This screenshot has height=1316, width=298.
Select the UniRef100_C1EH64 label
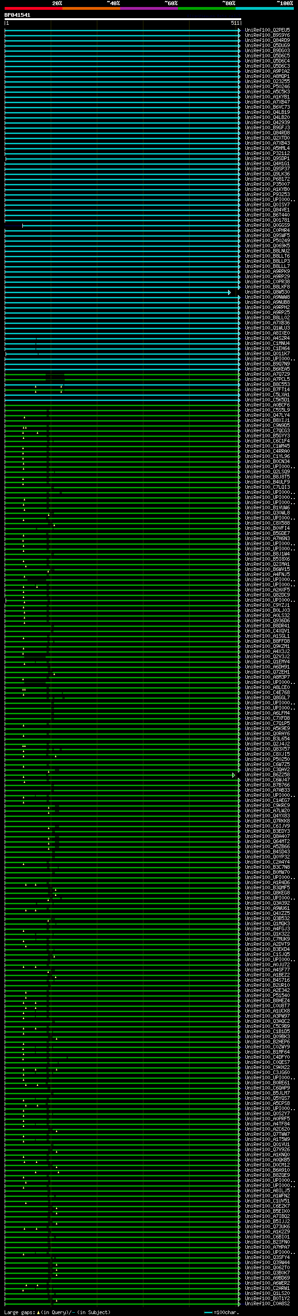[267, 349]
